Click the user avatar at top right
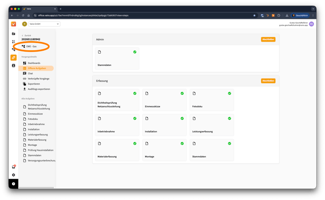 [x=311, y=24]
